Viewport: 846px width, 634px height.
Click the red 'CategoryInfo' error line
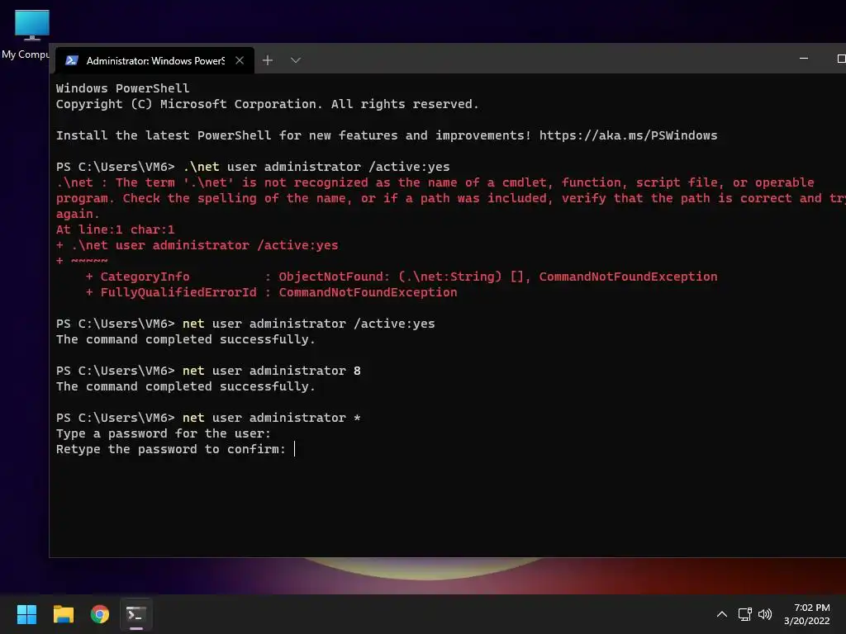(402, 277)
